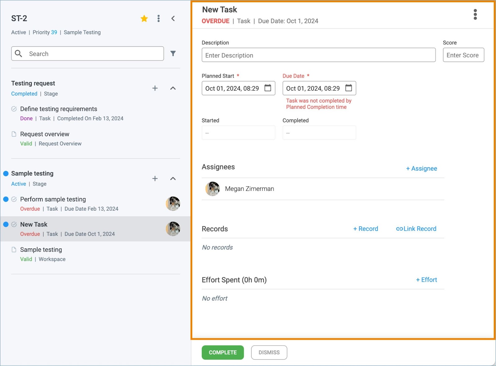Select the New Task row
The height and width of the screenshot is (366, 496).
pyautogui.click(x=95, y=229)
